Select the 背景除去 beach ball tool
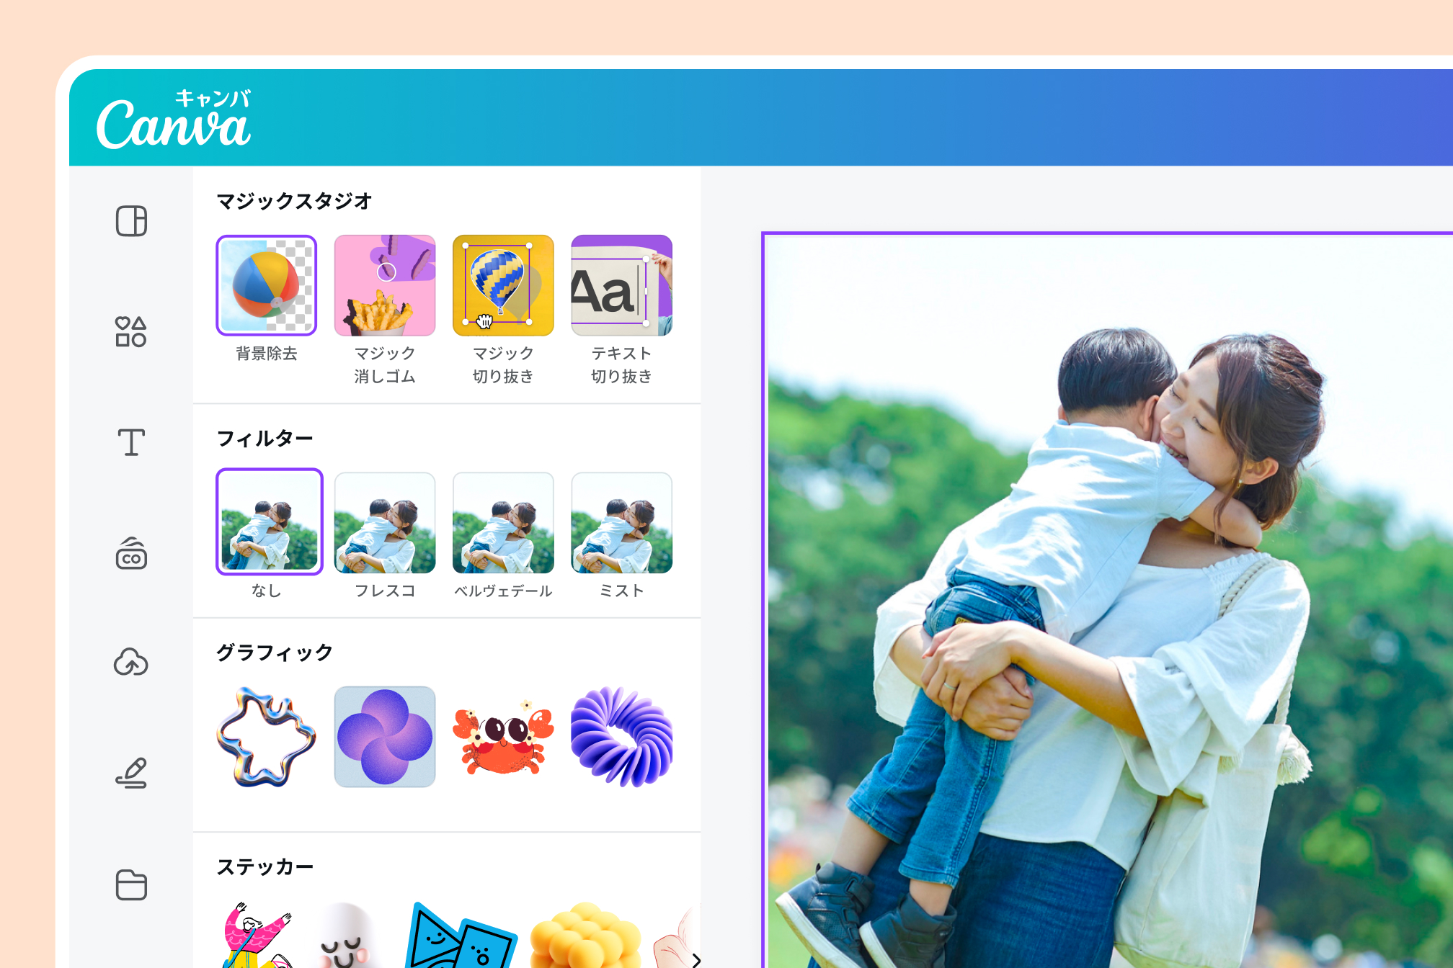 coord(266,285)
